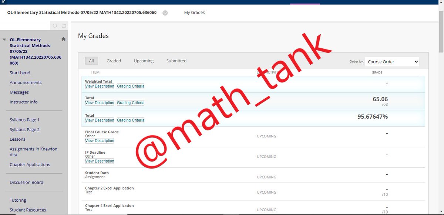The height and width of the screenshot is (215, 444).
Task: Select the Submitted tab
Action: 176,61
